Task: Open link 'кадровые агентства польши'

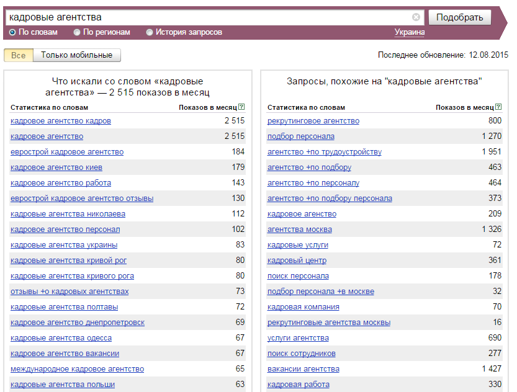Action: pyautogui.click(x=63, y=384)
